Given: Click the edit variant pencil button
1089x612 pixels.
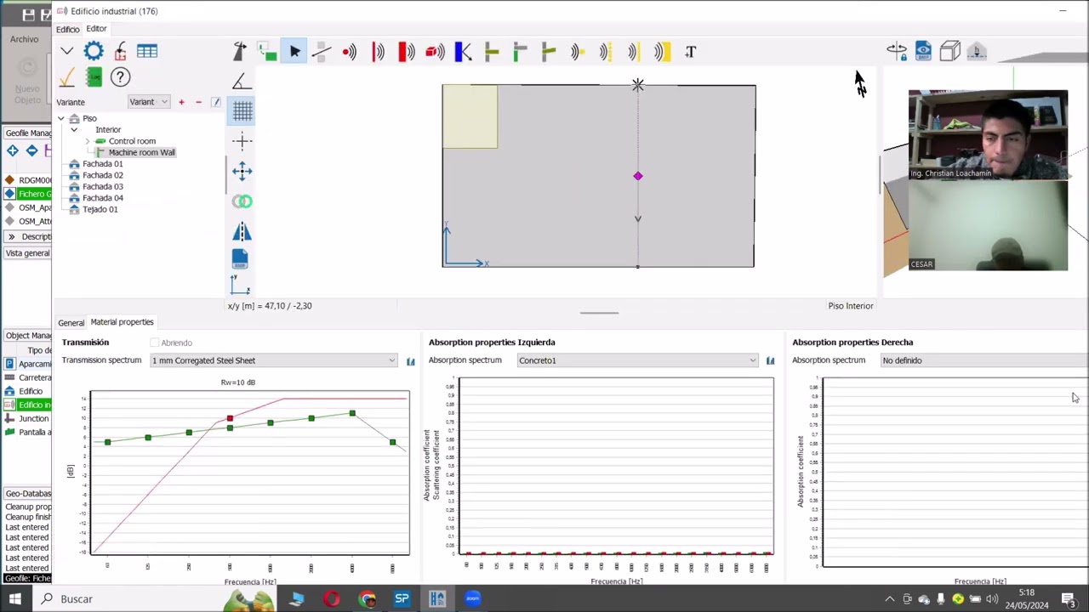Looking at the screenshot, I should pos(216,102).
